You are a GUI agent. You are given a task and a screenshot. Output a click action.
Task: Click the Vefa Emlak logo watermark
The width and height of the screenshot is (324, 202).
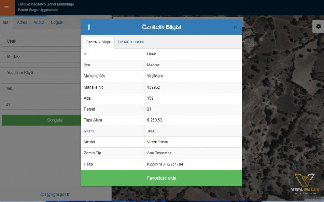click(305, 184)
